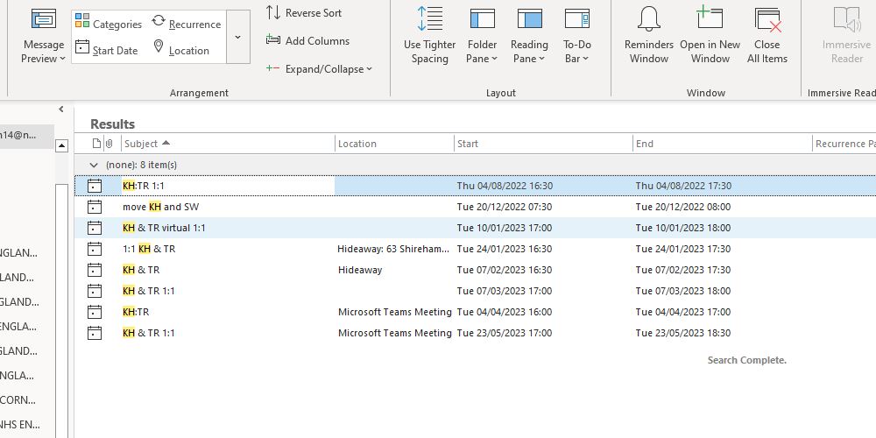Collapse the (none): 8 item(s) group
The width and height of the screenshot is (876, 438).
[94, 165]
